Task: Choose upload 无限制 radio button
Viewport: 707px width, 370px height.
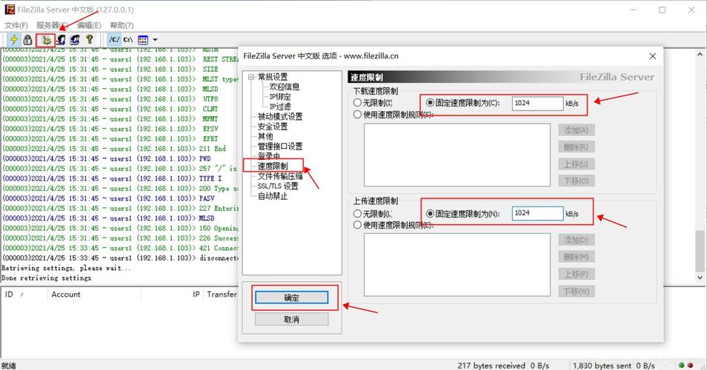Action: 357,213
